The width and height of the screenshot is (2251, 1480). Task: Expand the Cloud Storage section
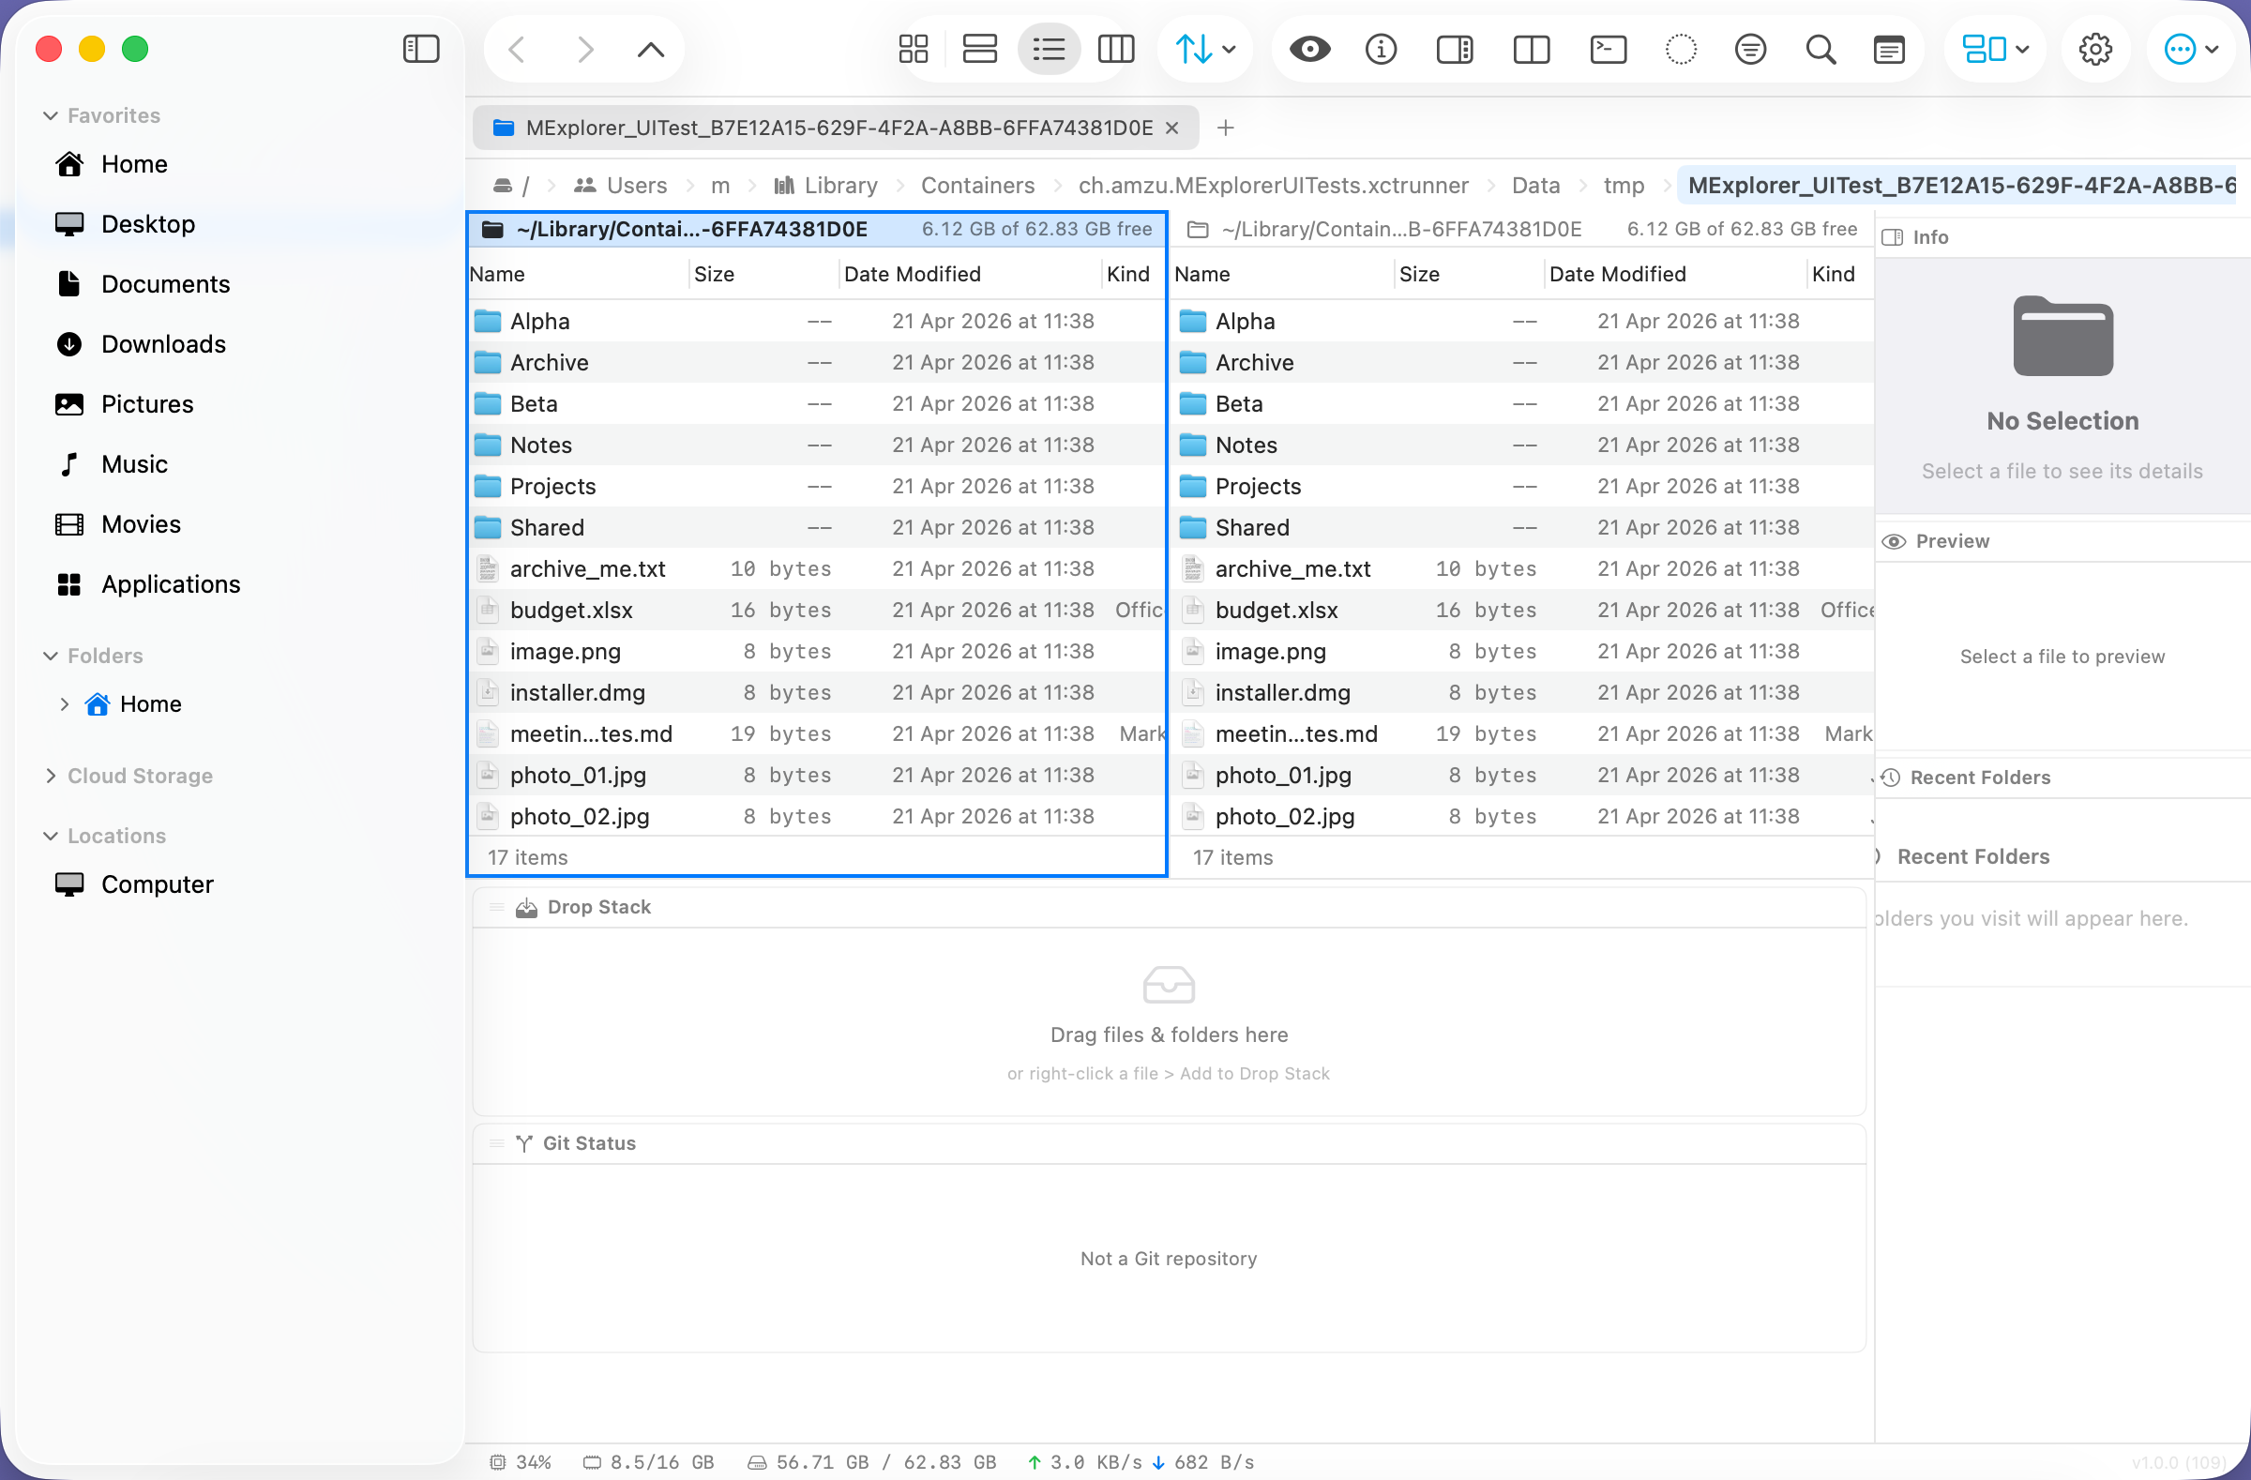[x=51, y=776]
